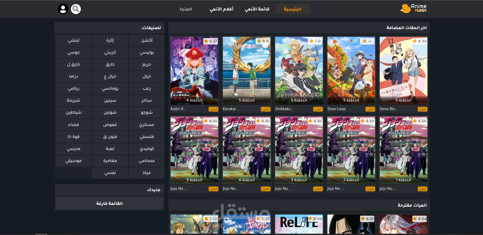Image resolution: width=483 pixels, height=235 pixels.
Task: Open the Jojo No episode 1 poster
Action: click(403, 150)
